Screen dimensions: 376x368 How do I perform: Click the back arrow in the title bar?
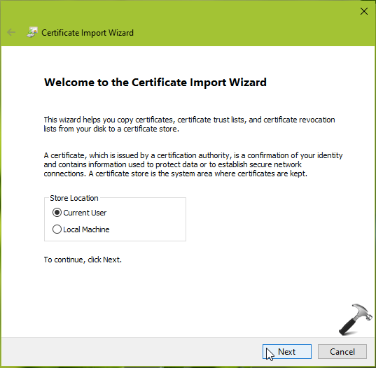pos(11,32)
